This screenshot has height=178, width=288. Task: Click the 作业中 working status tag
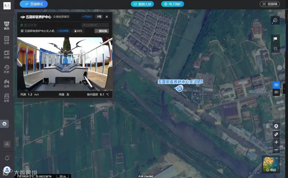87,16
